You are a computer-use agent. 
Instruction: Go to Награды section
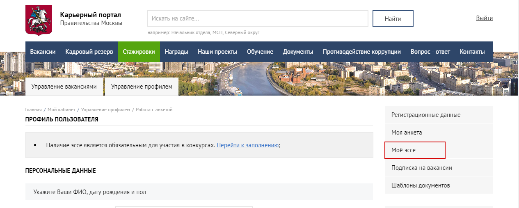pos(176,52)
